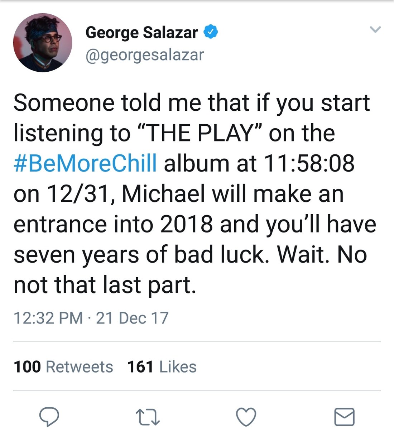Open the George Salazar display name
The image size is (394, 441).
(141, 33)
